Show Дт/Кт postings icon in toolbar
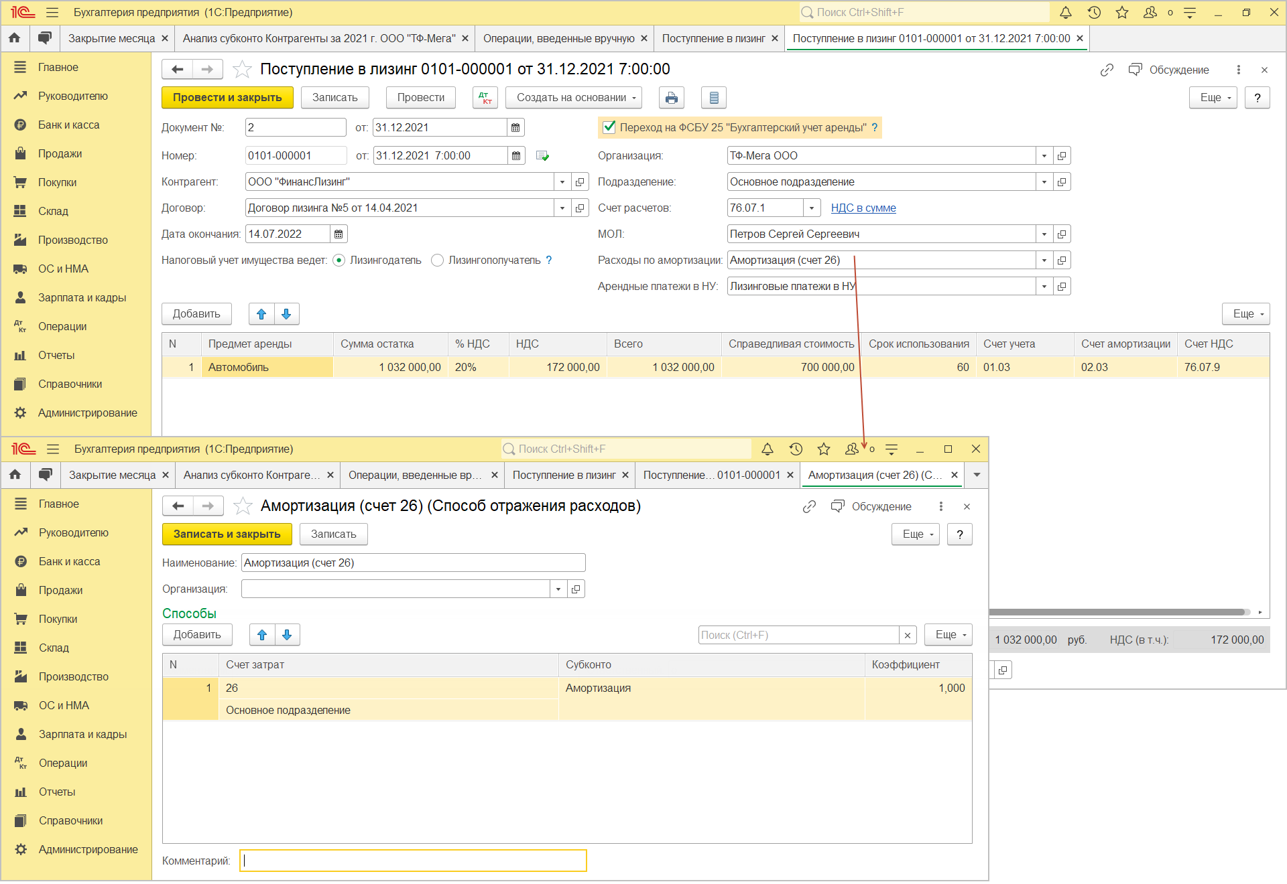This screenshot has height=884, width=1287. pyautogui.click(x=485, y=98)
